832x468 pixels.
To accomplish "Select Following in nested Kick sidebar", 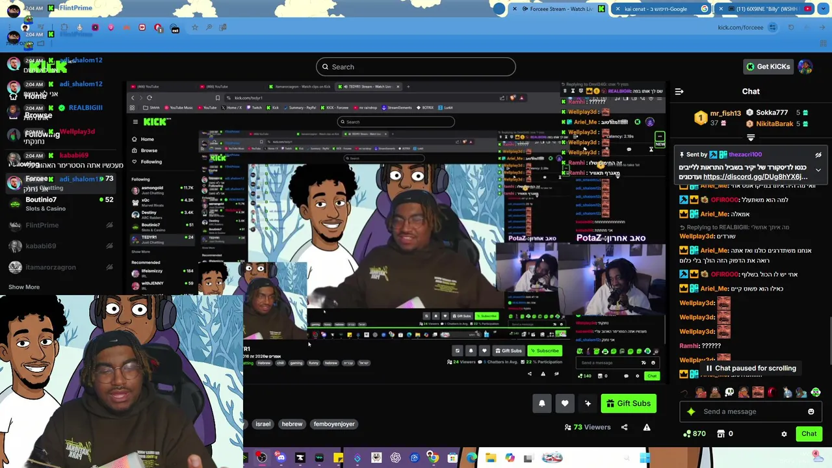I will 147,162.
